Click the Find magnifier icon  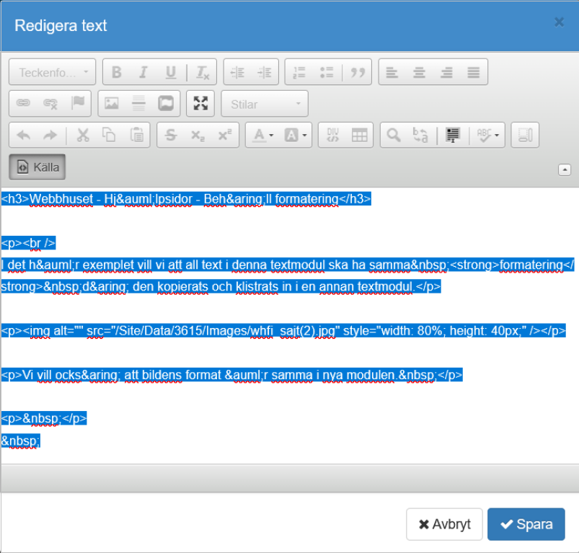(393, 136)
